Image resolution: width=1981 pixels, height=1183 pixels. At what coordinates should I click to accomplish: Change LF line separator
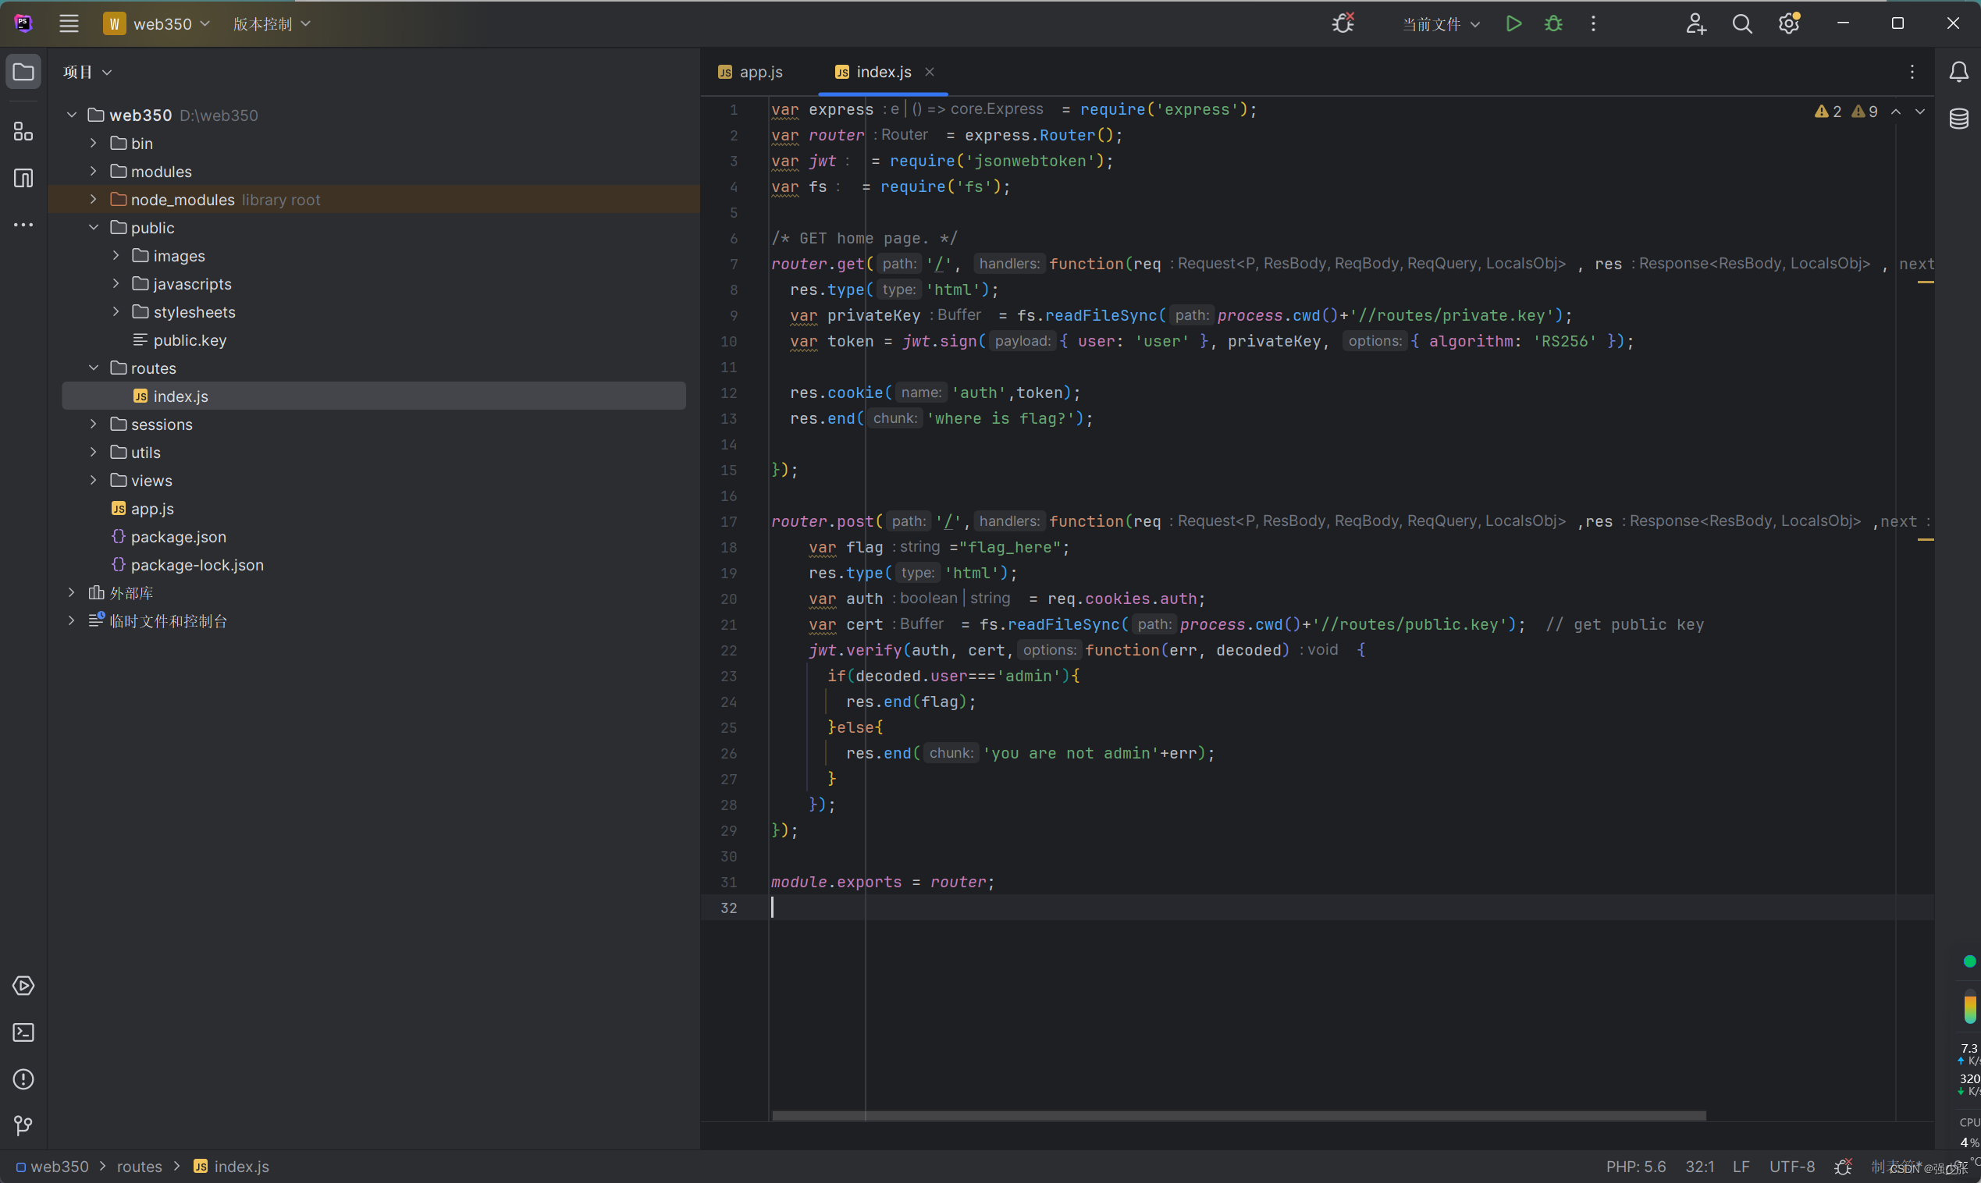coord(1741,1167)
